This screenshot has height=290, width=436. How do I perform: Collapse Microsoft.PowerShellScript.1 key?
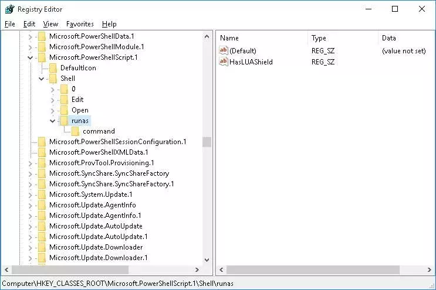[x=31, y=58]
